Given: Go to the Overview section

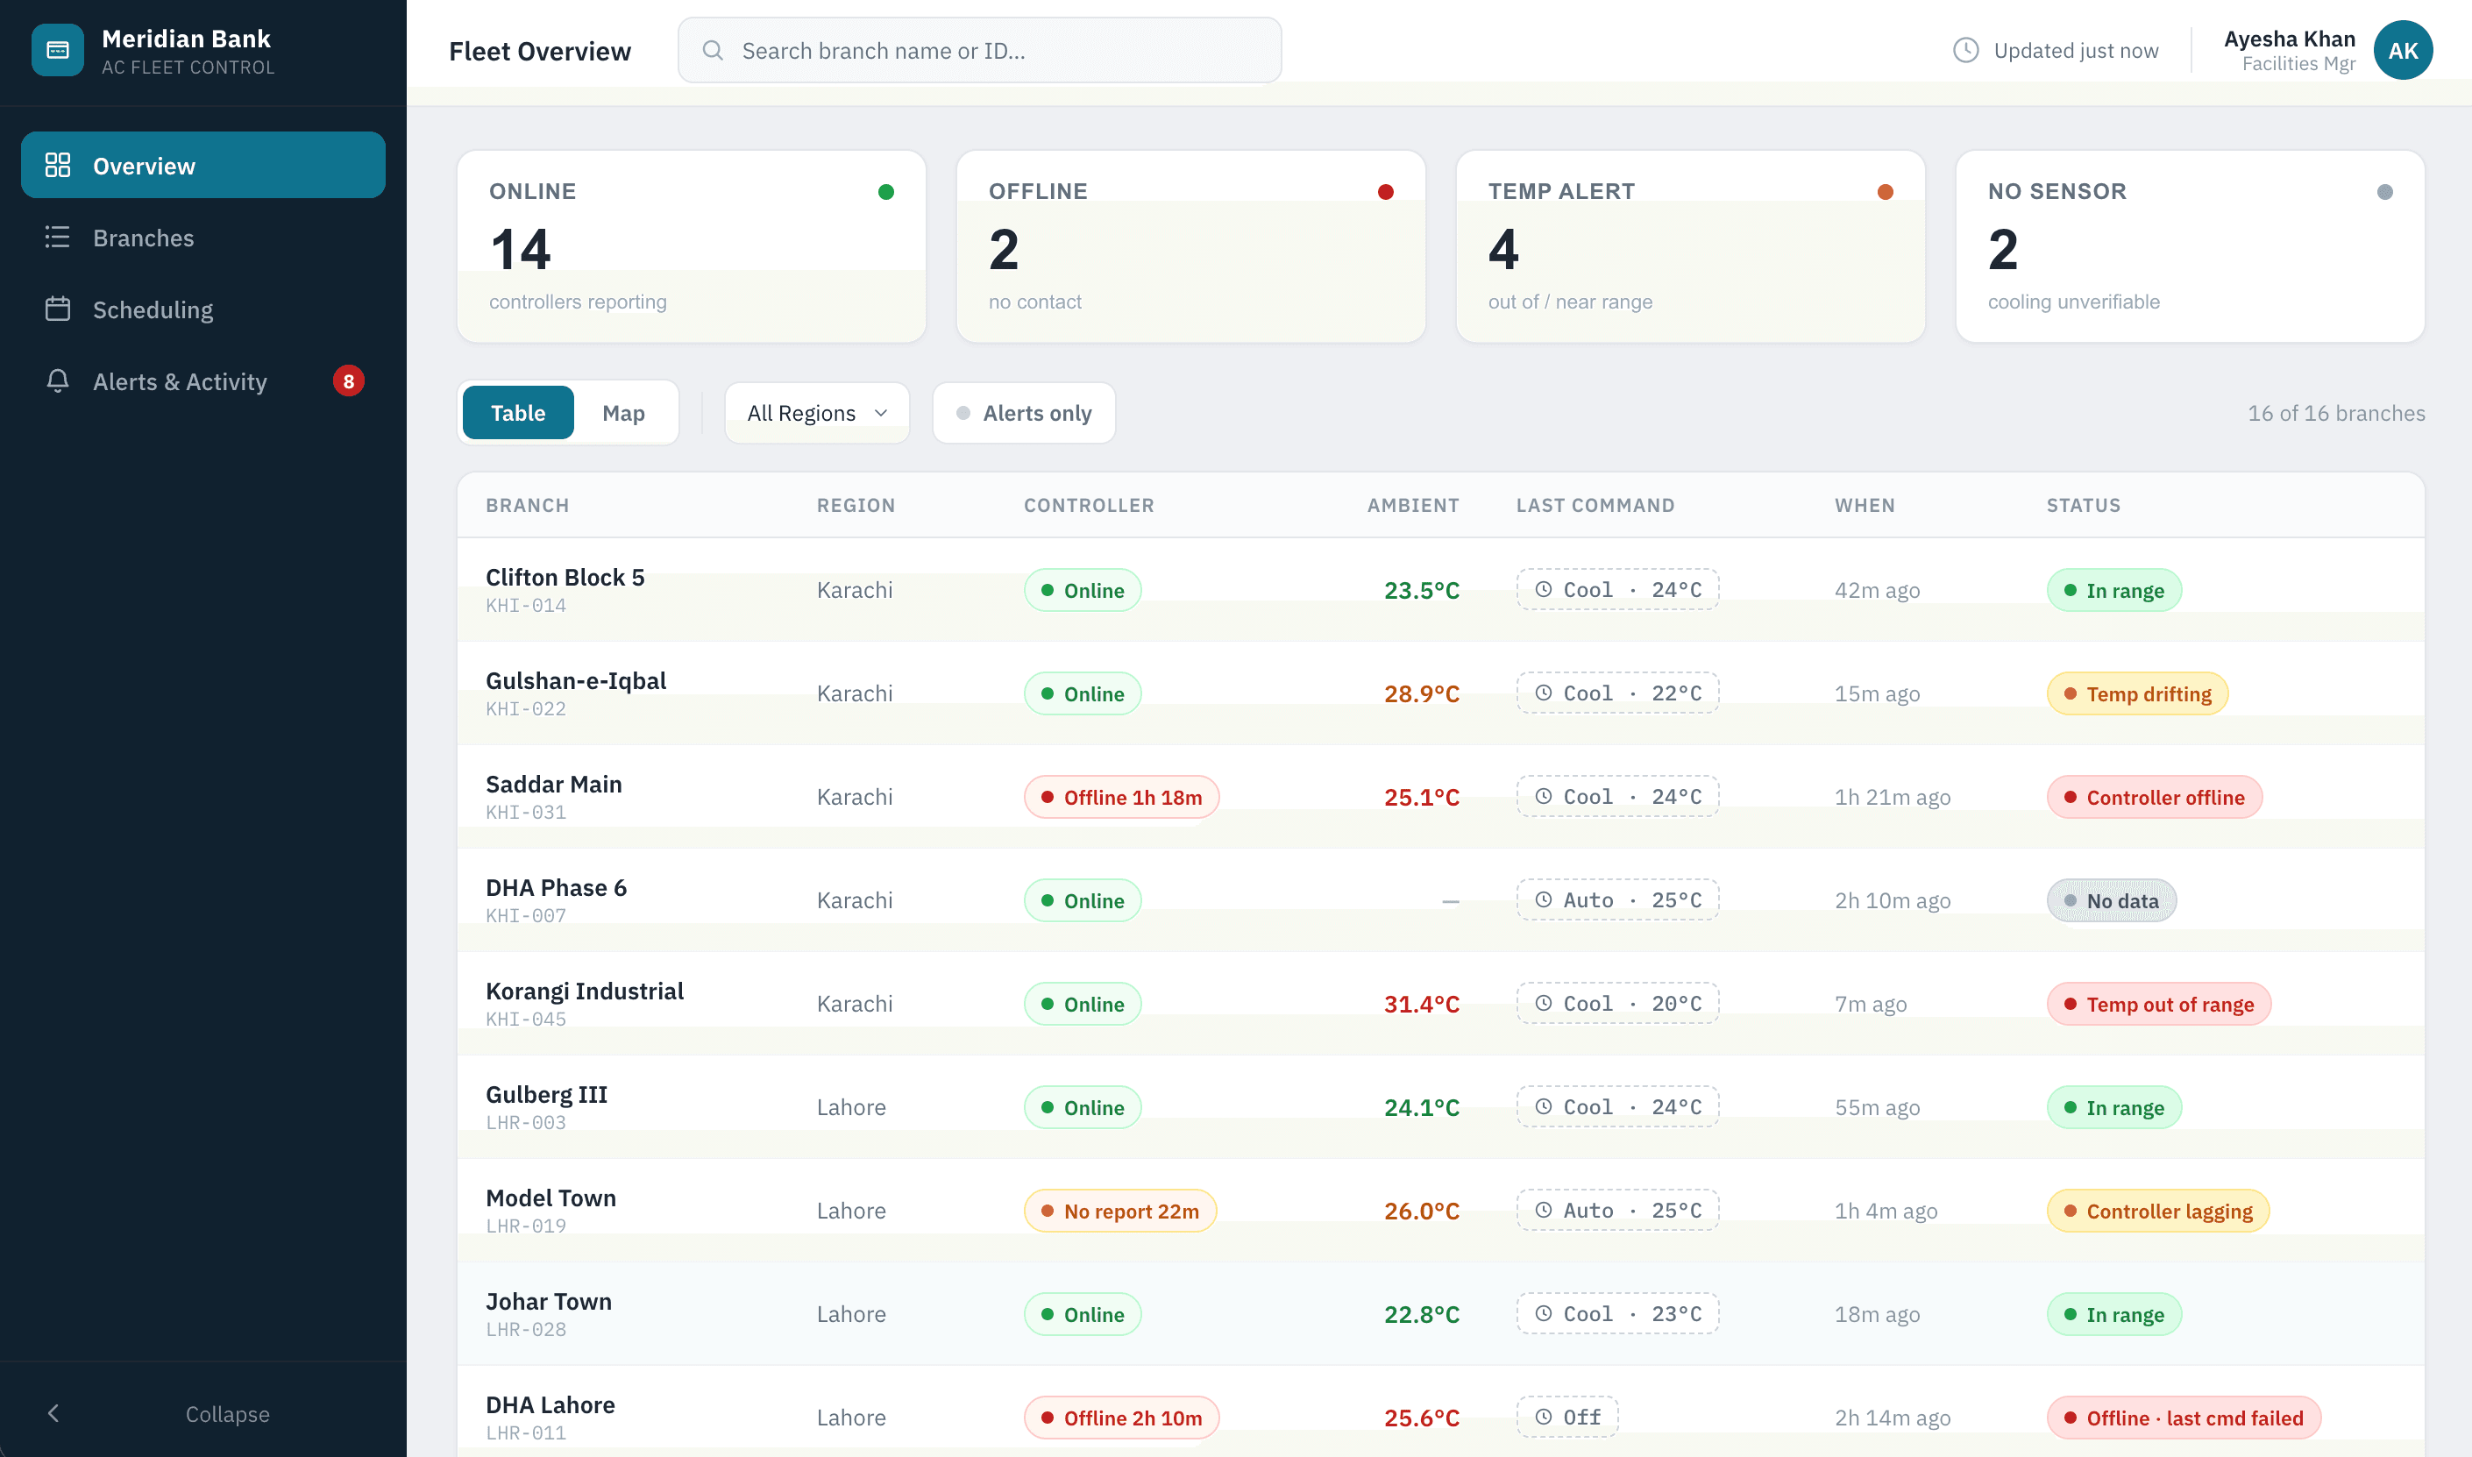Looking at the screenshot, I should (203, 165).
